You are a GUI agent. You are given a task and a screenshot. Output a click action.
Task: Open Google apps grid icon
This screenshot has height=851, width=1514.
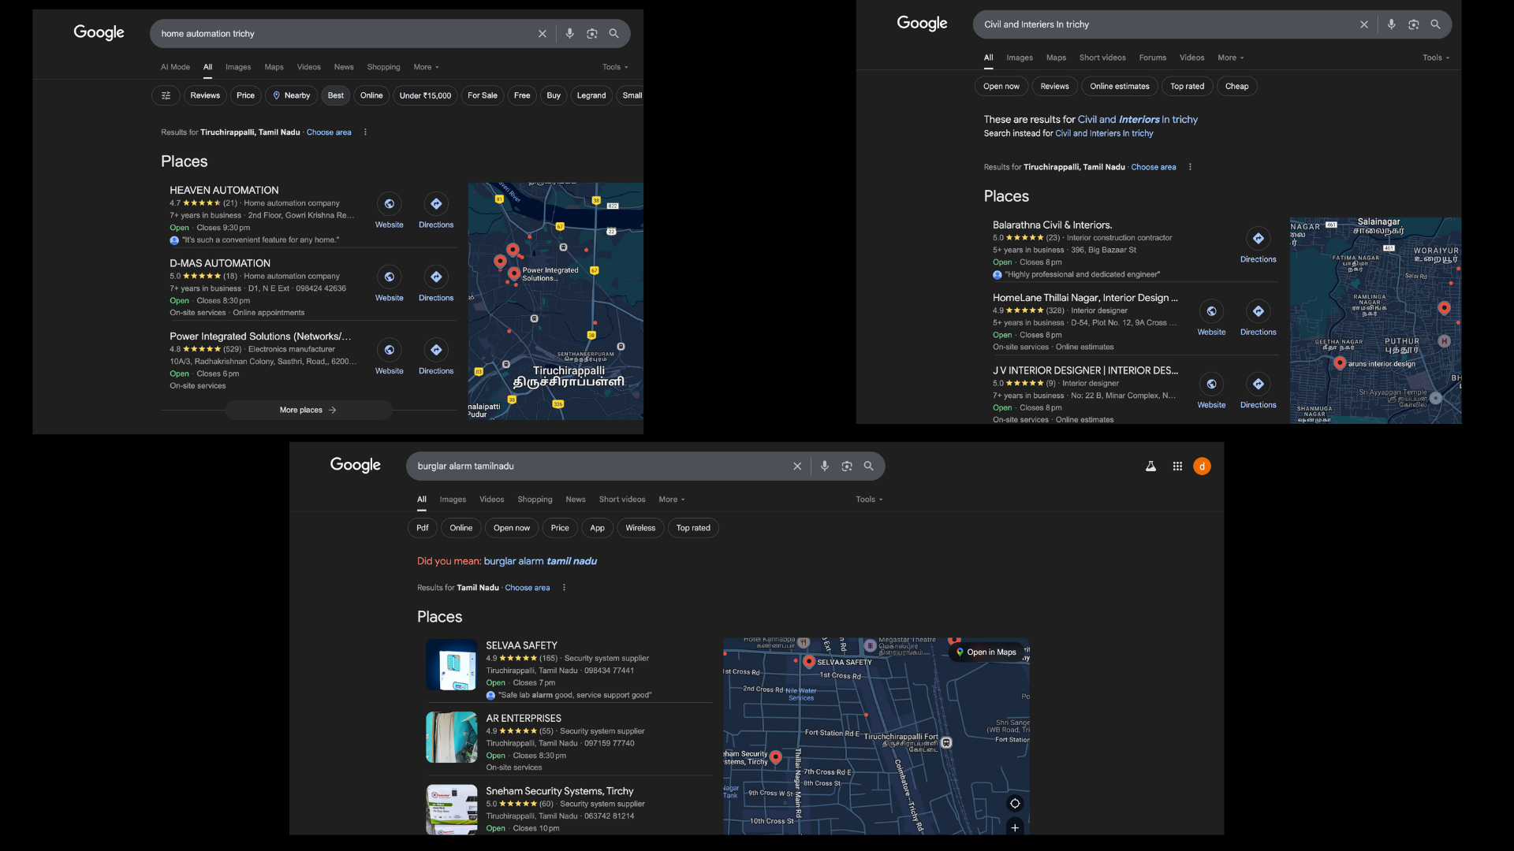1177,466
